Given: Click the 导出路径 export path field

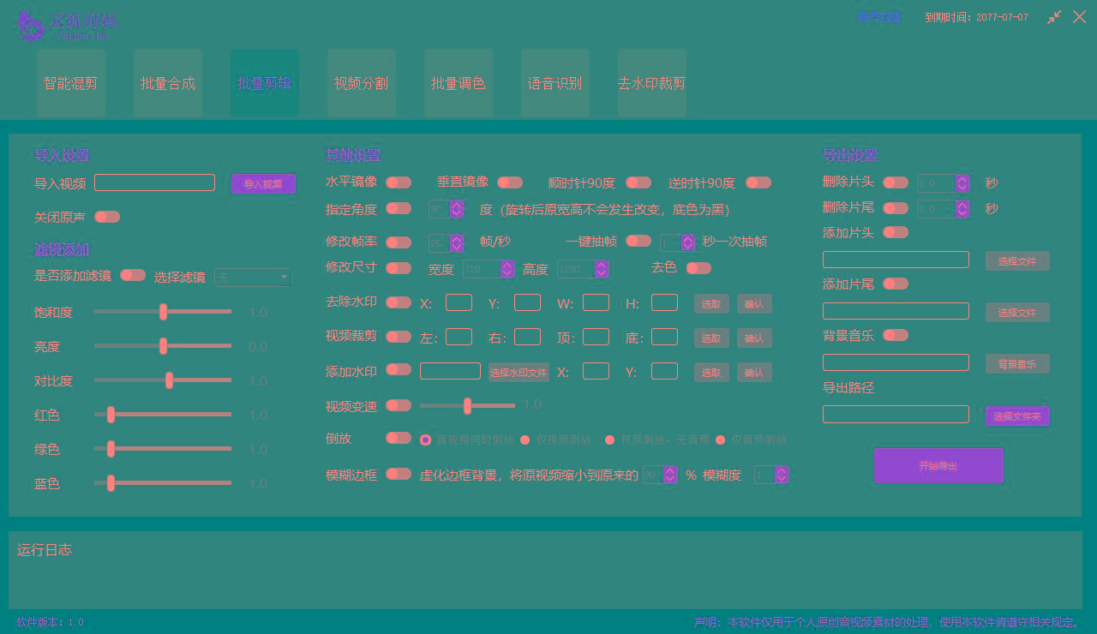Looking at the screenshot, I should pos(896,415).
